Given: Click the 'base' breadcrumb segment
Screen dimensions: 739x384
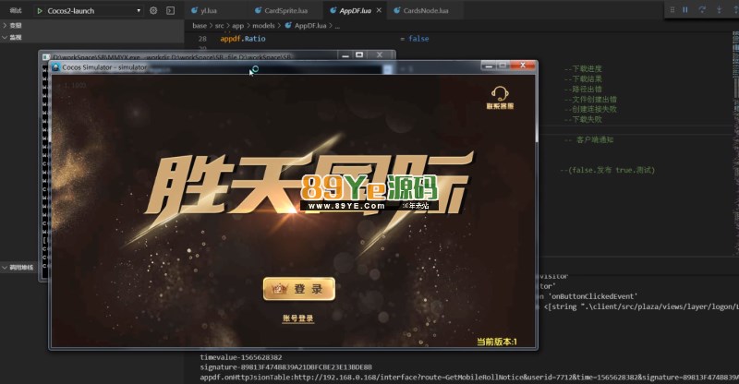Looking at the screenshot, I should (x=200, y=26).
